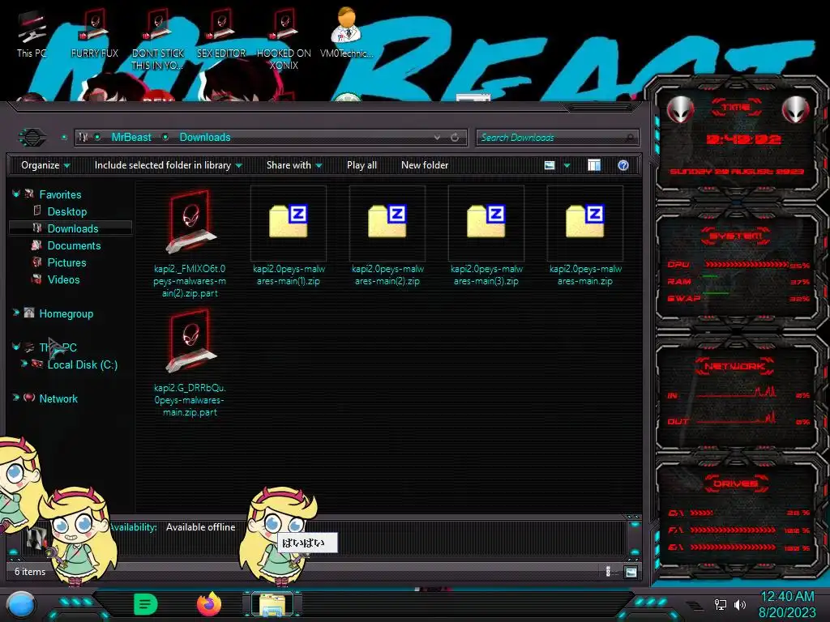Create a New folder

pos(425,165)
